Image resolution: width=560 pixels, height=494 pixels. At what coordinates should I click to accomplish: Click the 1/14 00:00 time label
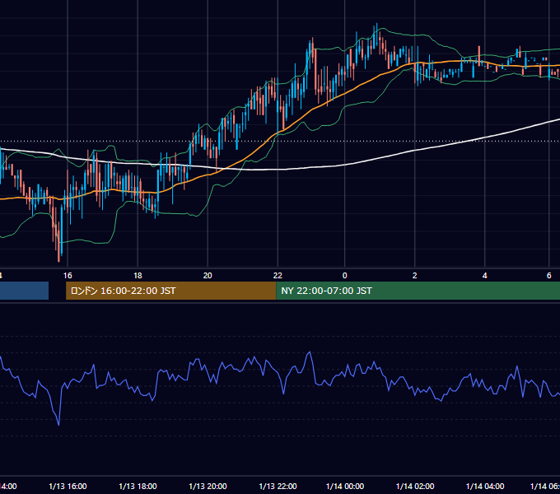(x=344, y=486)
